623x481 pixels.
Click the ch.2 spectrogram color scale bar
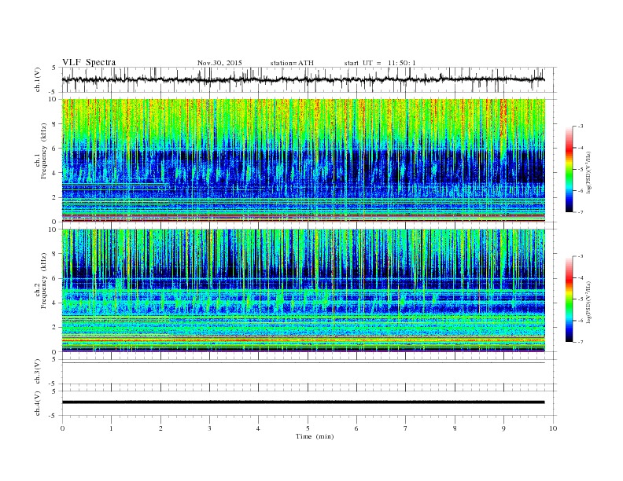[x=570, y=299]
